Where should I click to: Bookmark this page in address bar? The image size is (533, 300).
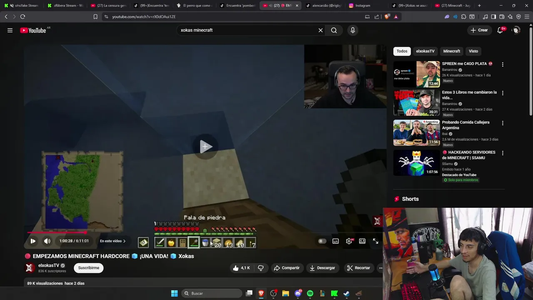(x=95, y=17)
